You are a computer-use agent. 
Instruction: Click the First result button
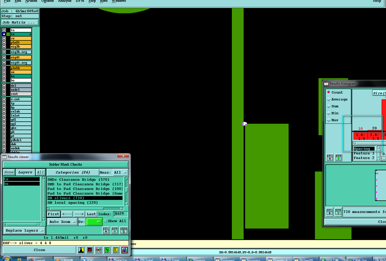point(53,214)
